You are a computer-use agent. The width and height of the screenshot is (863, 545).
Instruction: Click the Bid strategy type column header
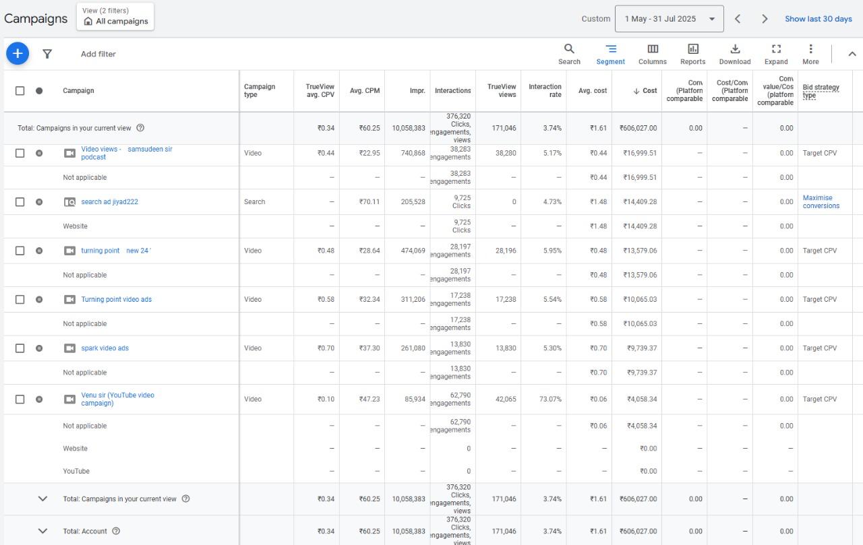point(821,91)
